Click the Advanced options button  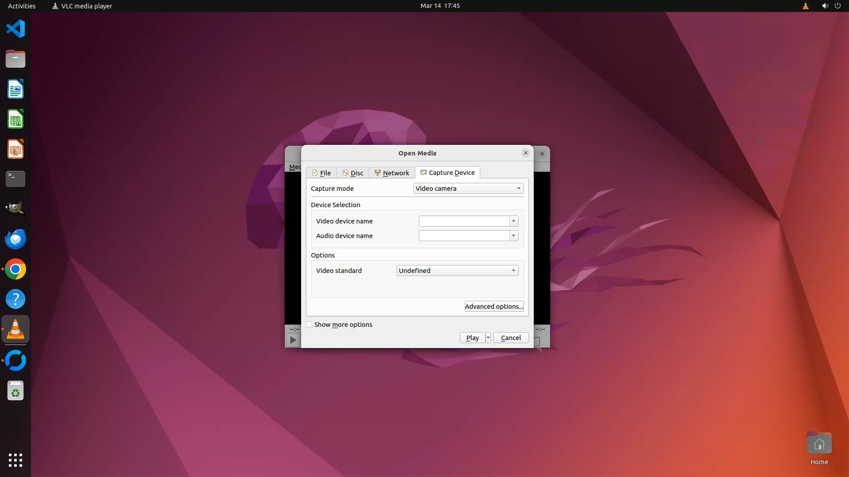coord(494,307)
